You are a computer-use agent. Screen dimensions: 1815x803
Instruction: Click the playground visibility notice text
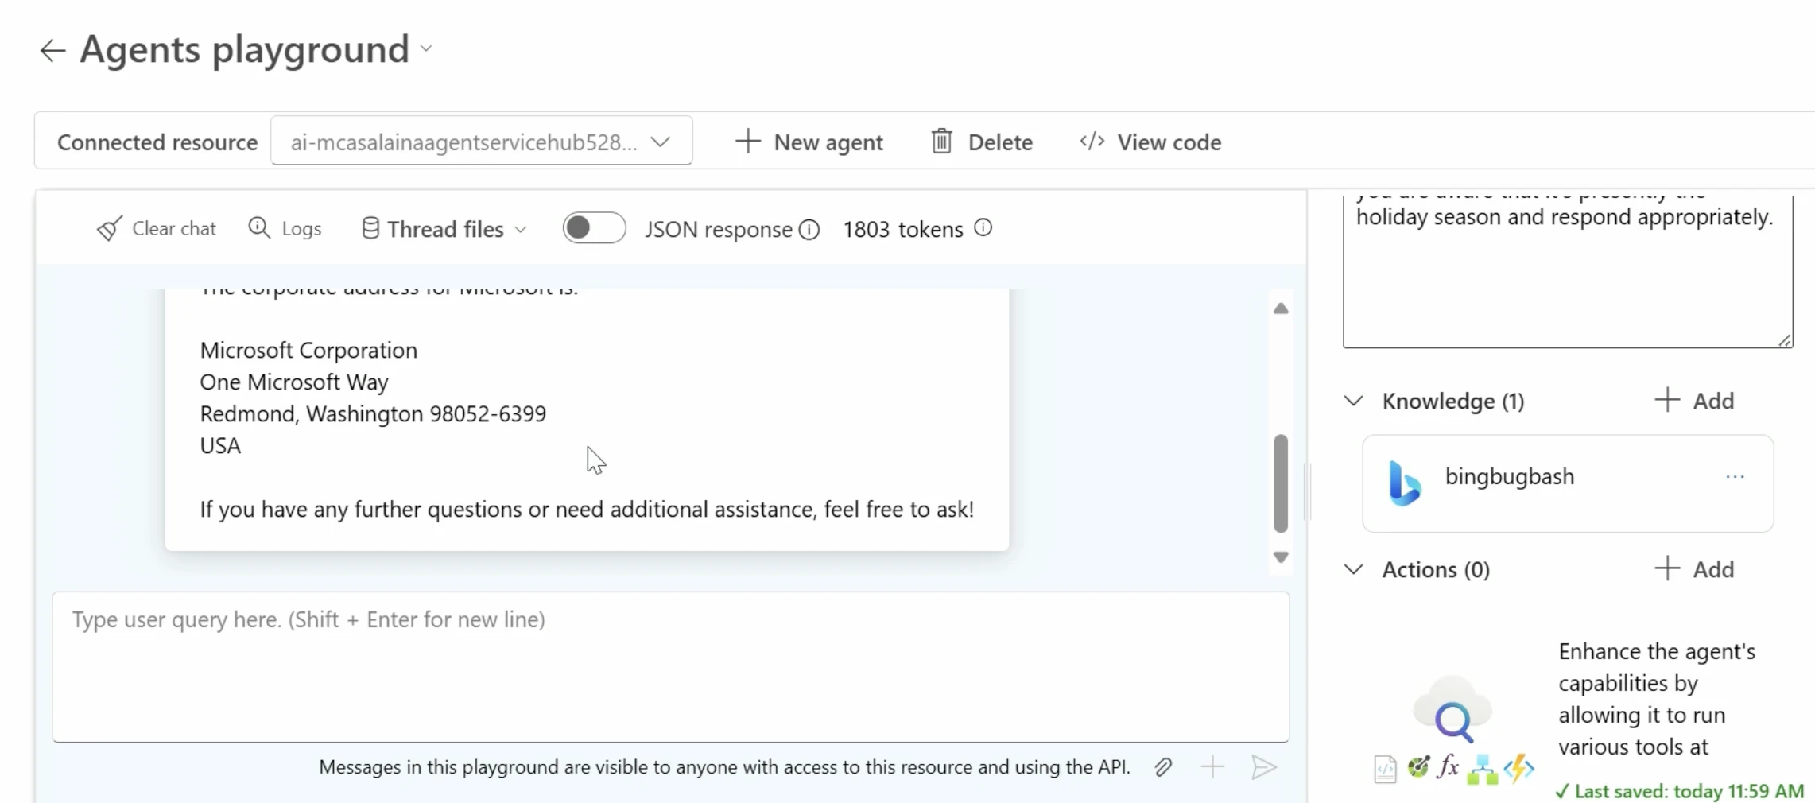click(724, 767)
